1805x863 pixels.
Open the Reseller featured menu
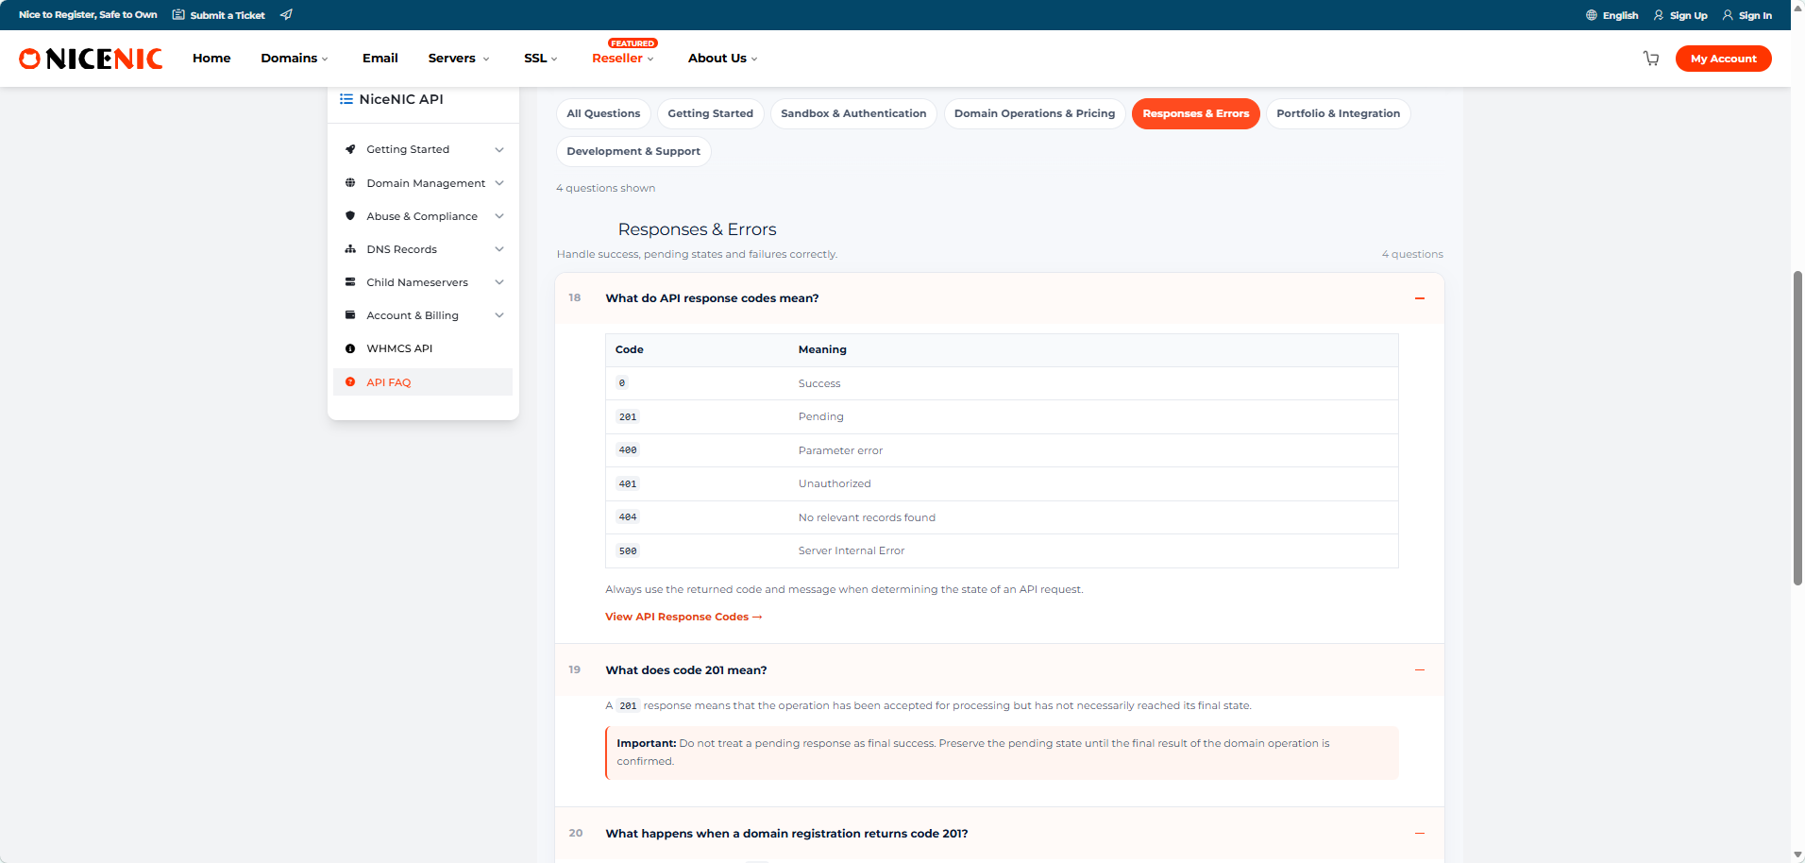click(x=623, y=59)
